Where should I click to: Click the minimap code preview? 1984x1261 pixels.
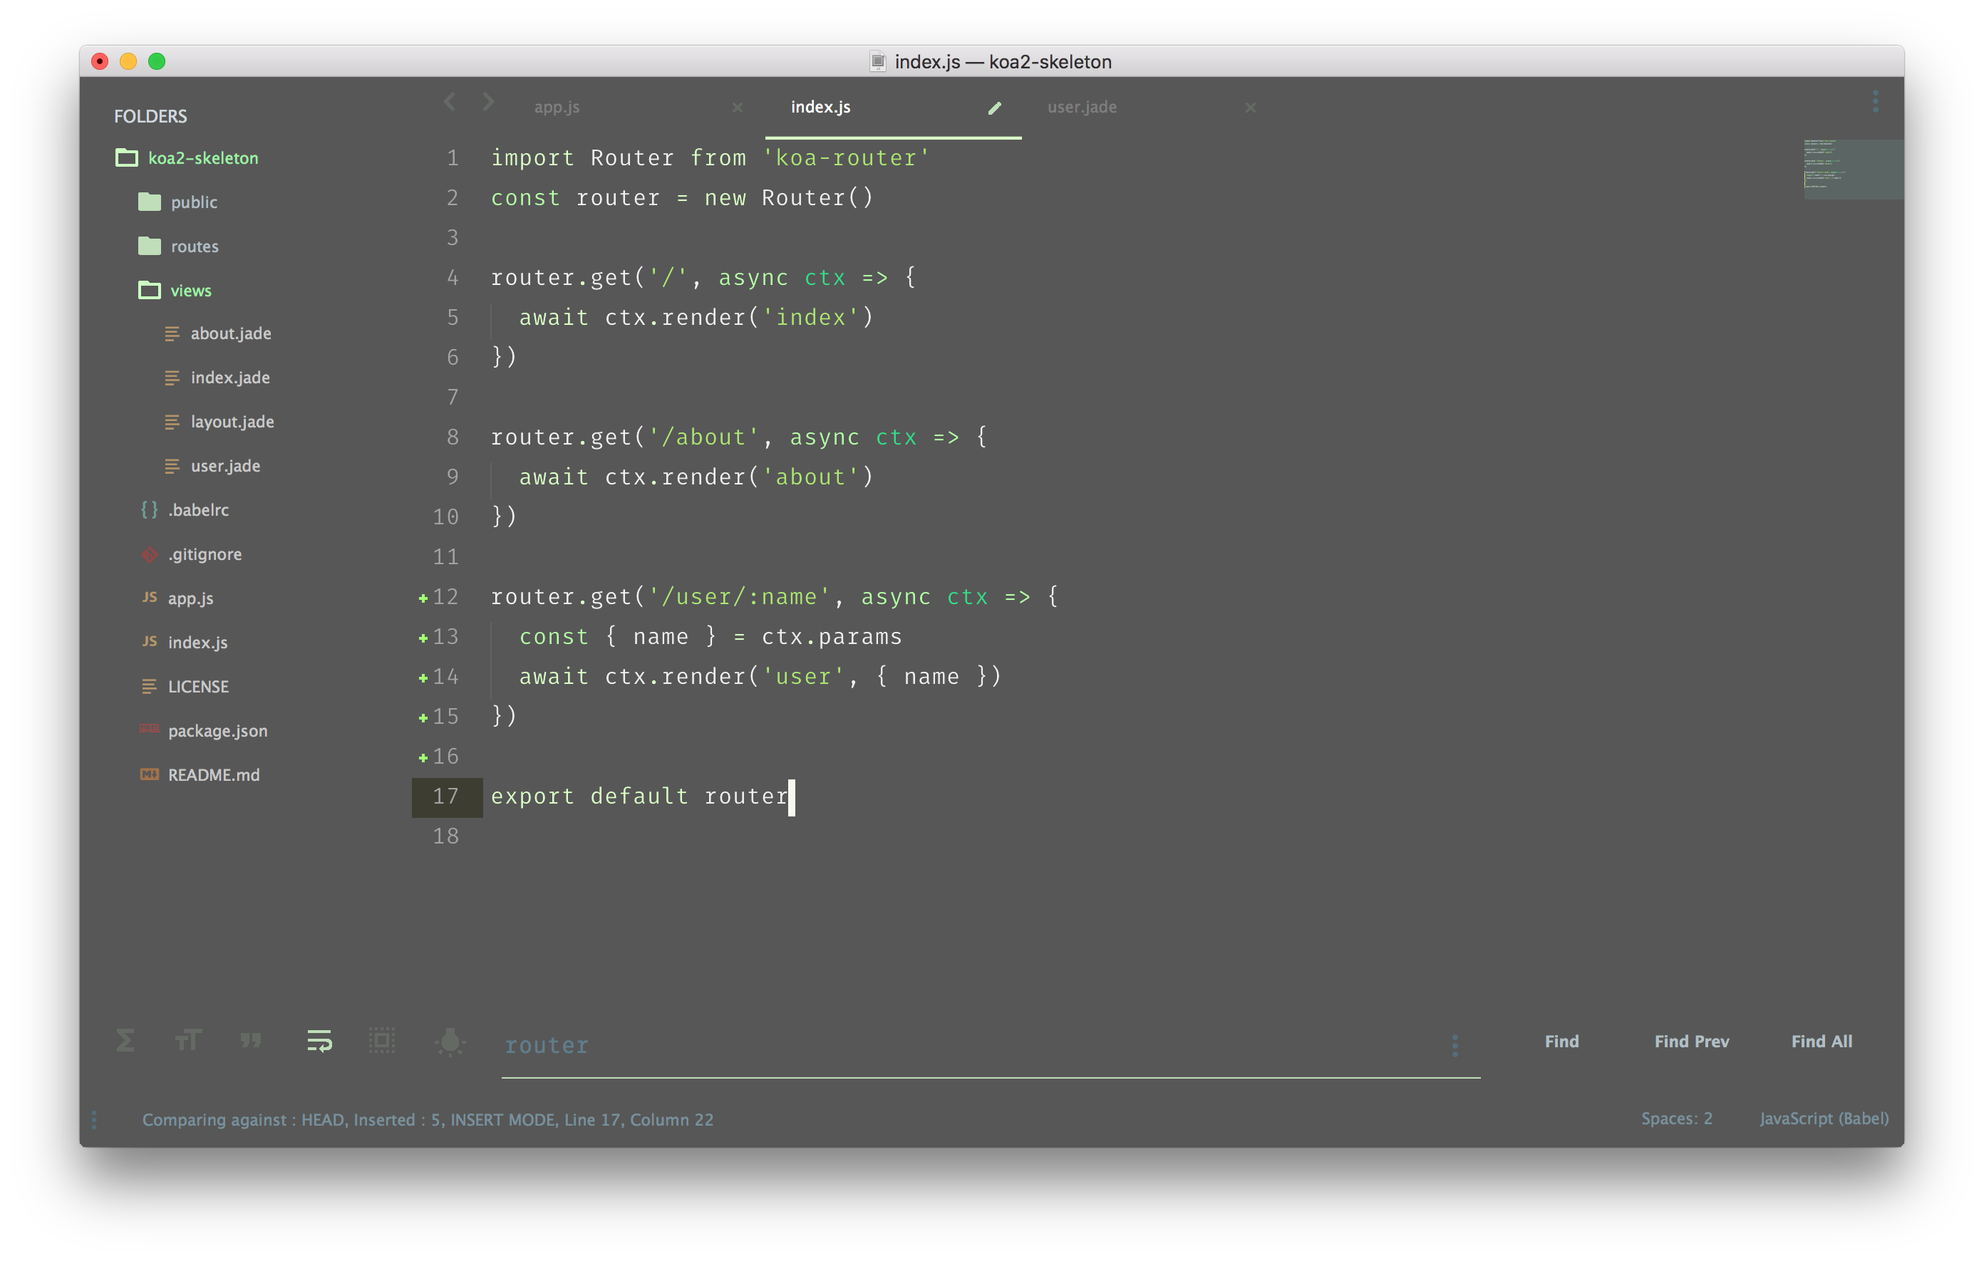pos(1852,169)
